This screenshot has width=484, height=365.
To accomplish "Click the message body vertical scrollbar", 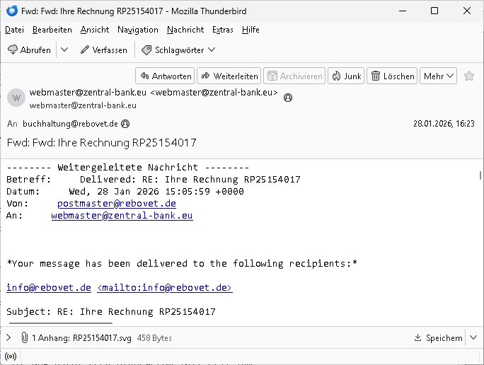I will point(480,175).
